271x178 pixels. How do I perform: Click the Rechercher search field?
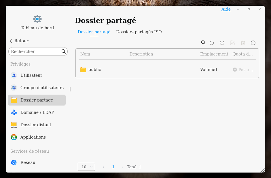[x=35, y=51]
